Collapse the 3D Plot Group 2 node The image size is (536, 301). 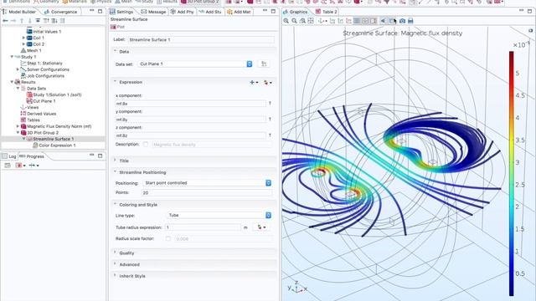tap(18, 132)
